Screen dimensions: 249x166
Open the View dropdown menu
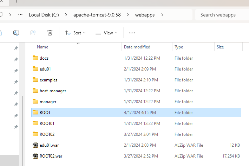(106, 33)
